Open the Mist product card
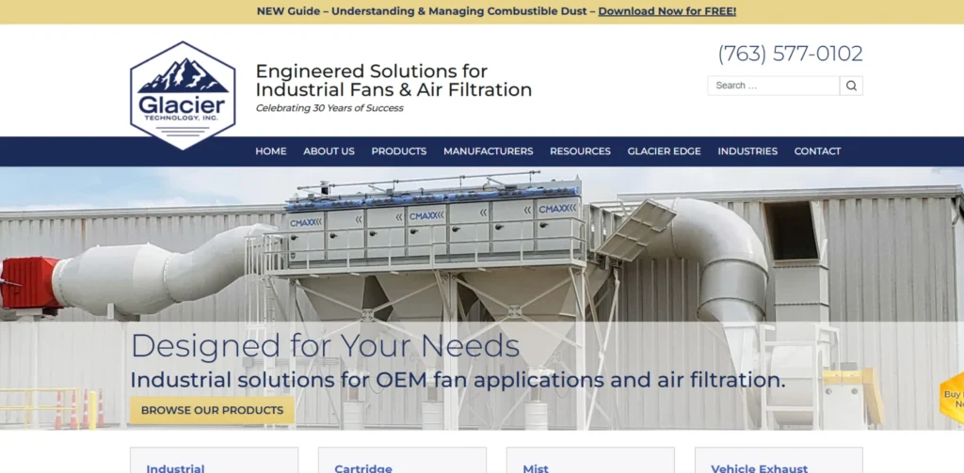 click(590, 460)
